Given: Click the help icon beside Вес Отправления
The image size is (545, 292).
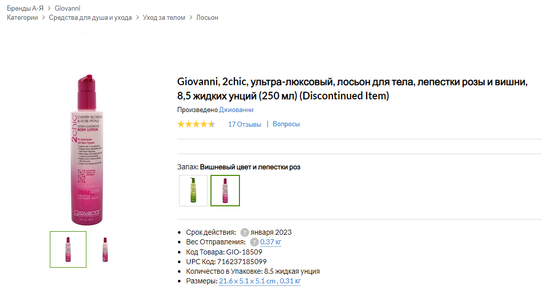Looking at the screenshot, I should click(x=254, y=242).
